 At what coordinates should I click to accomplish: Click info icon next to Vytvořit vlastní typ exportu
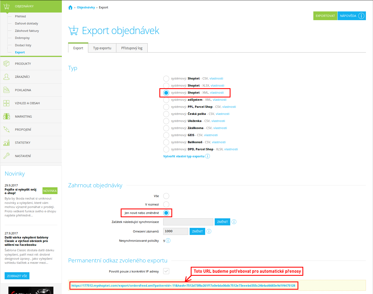(208, 156)
